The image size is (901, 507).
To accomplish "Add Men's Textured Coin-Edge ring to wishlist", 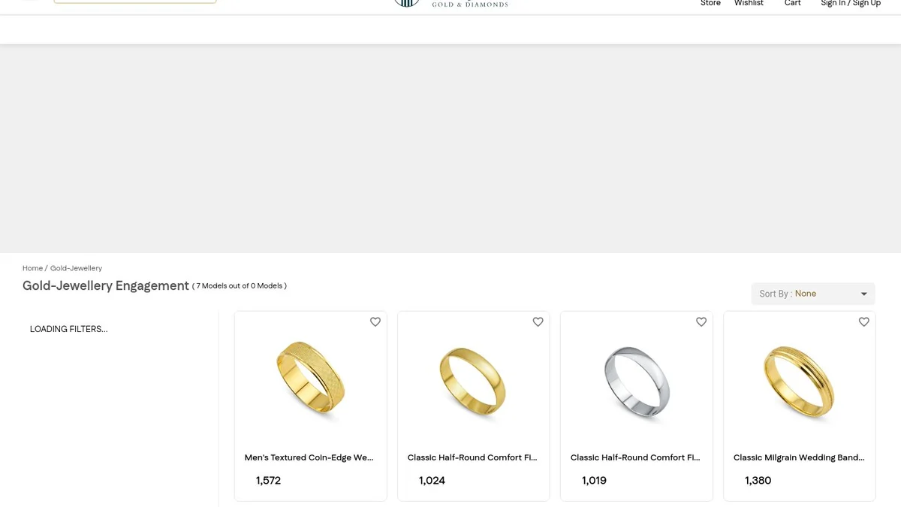I will point(375,322).
